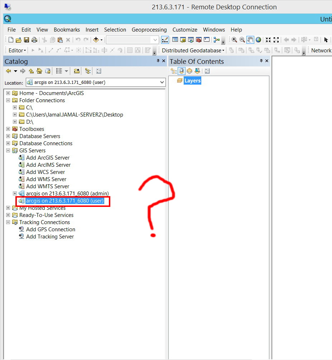Open the Python window icon
The width and height of the screenshot is (332, 360).
[207, 40]
